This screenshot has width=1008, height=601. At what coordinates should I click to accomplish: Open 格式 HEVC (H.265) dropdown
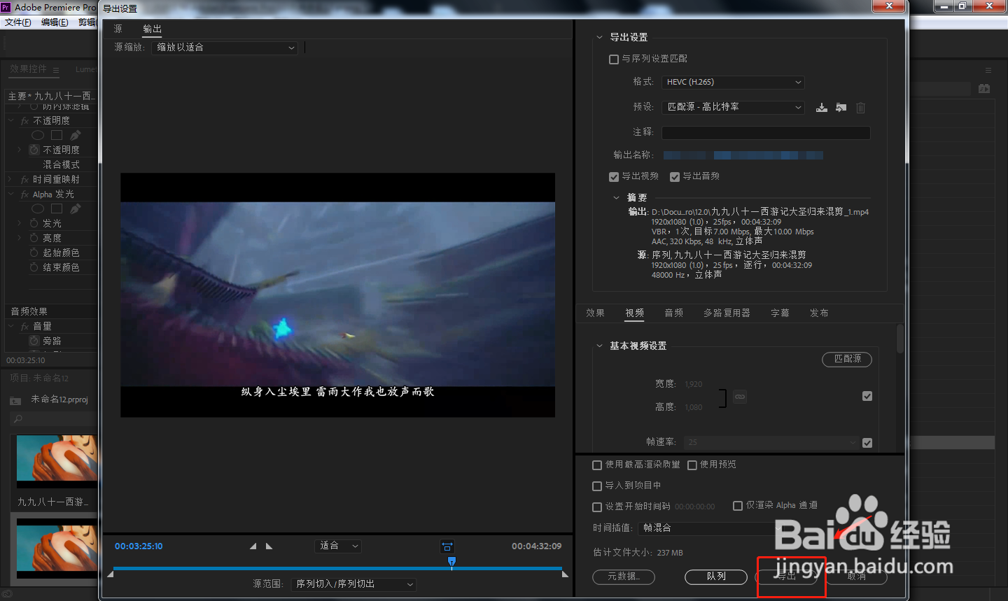(x=733, y=82)
